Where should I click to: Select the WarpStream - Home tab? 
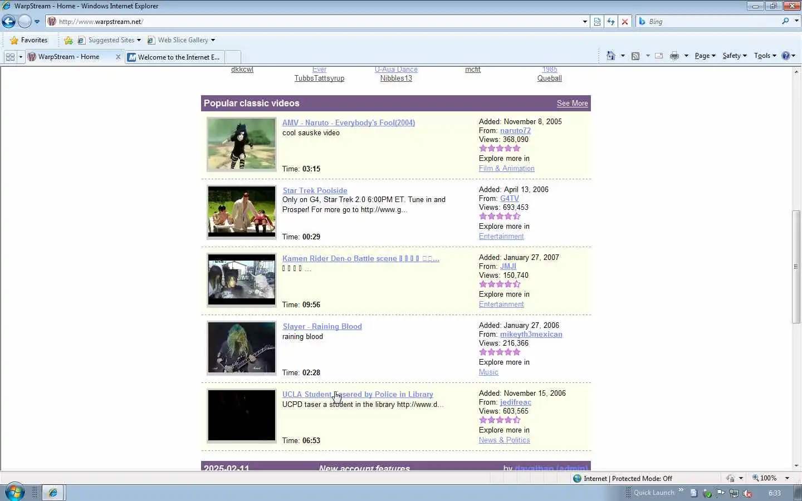69,57
